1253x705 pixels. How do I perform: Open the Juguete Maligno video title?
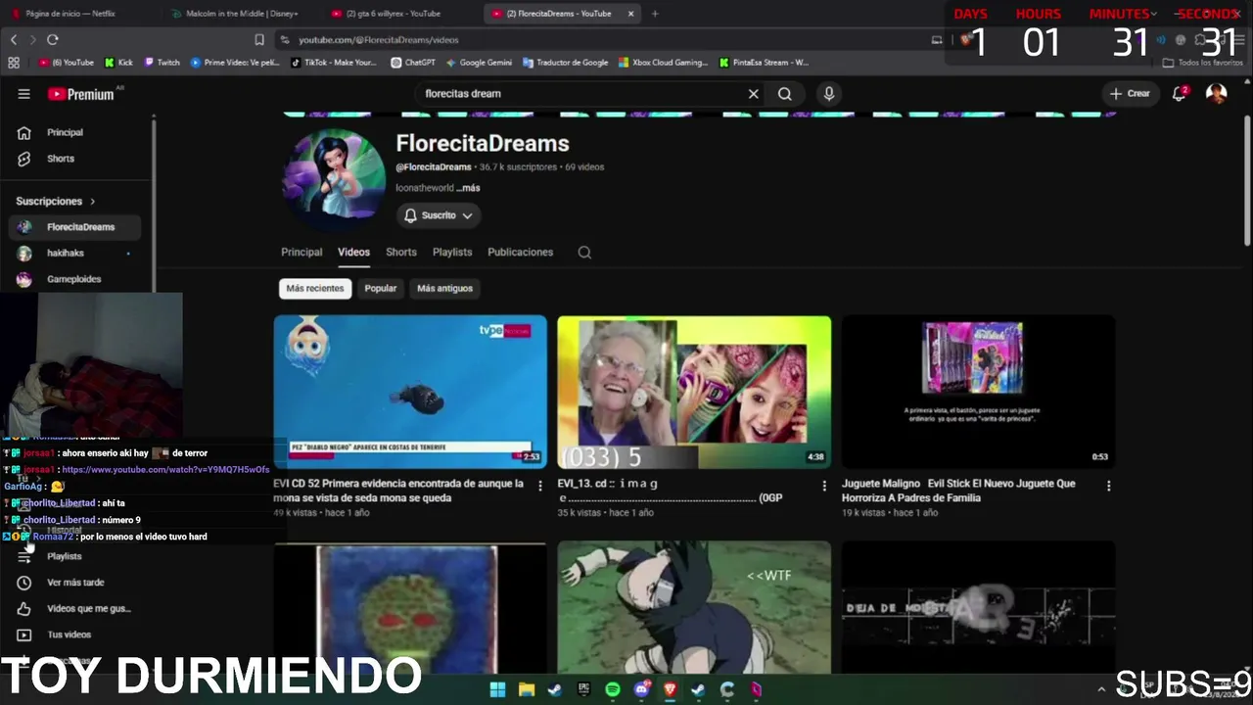958,491
